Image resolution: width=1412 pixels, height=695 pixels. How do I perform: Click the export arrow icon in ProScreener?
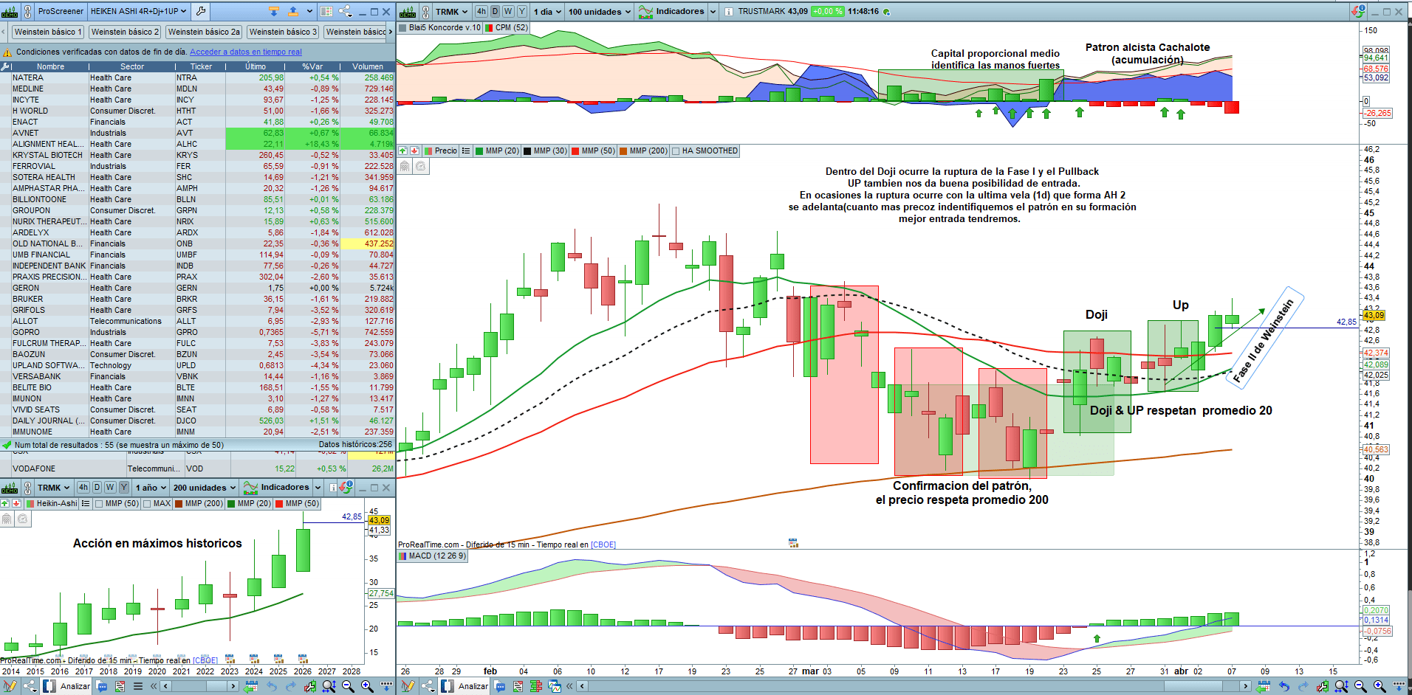(x=292, y=11)
